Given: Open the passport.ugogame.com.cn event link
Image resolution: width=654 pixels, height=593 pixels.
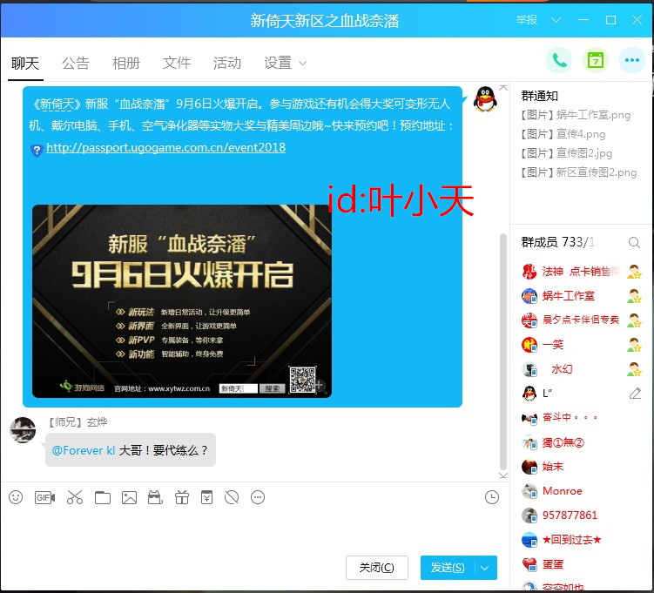Looking at the screenshot, I should tap(165, 148).
